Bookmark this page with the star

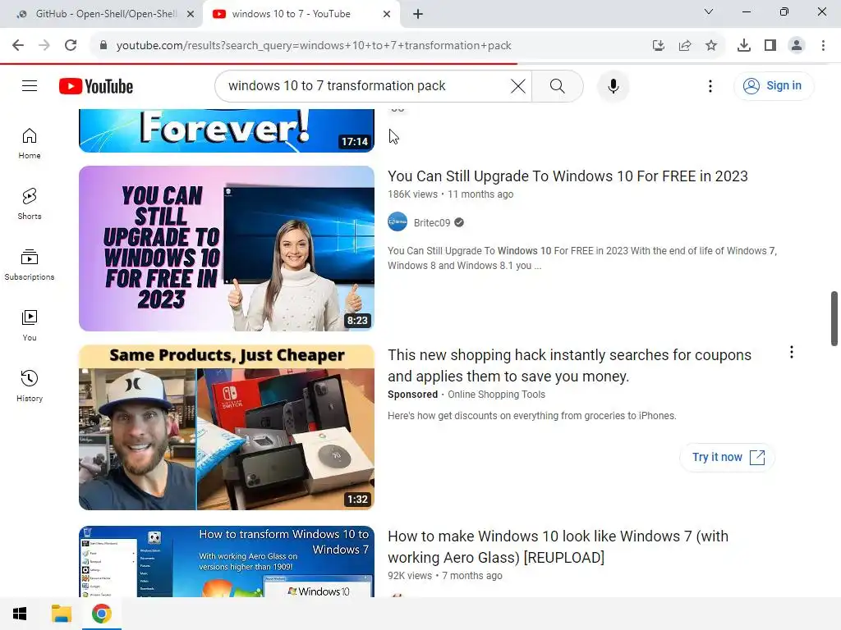[x=711, y=46]
